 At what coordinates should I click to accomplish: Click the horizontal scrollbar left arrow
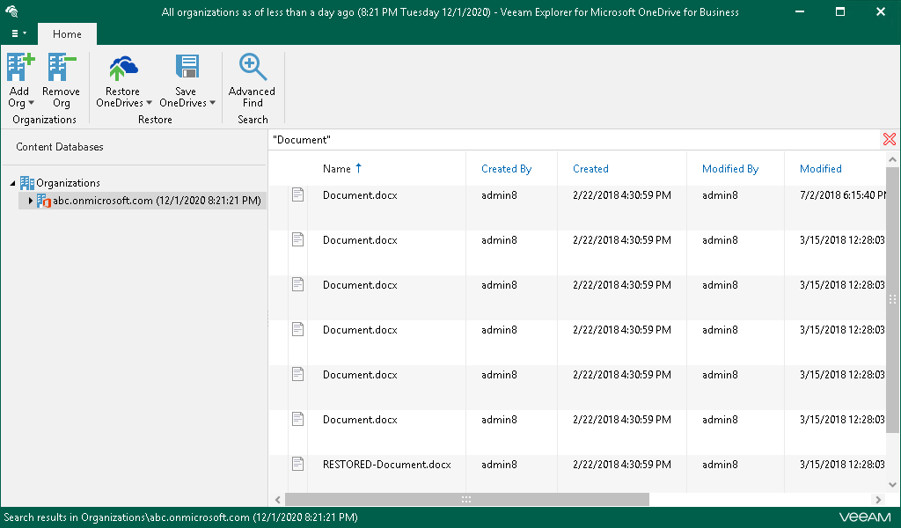coord(277,499)
